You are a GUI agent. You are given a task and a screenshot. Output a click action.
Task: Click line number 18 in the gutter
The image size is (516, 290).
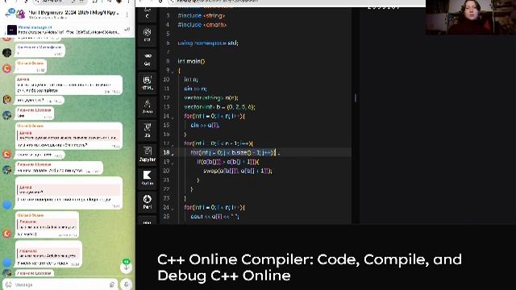(166, 152)
